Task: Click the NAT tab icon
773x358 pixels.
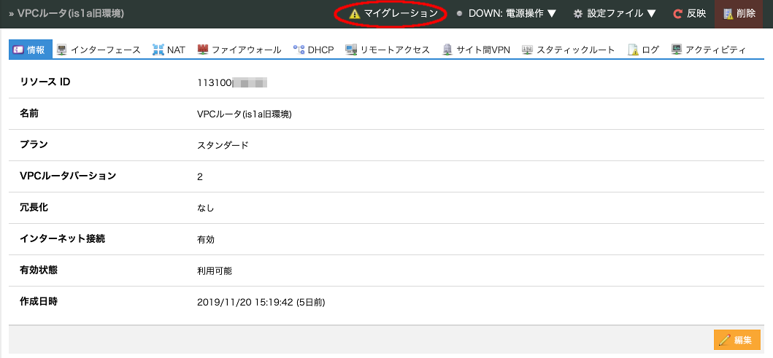Action: 158,50
